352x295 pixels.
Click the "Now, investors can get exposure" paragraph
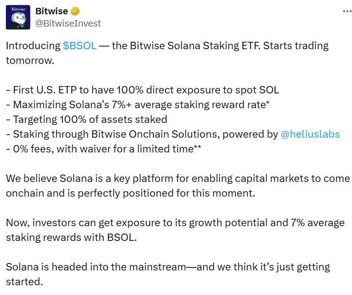[x=175, y=230]
